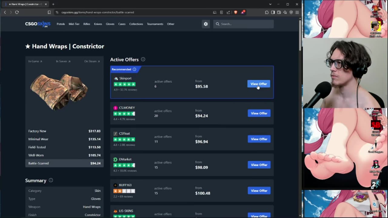Click the $100.48 BUFF163 price
388x218 pixels.
tap(203, 193)
